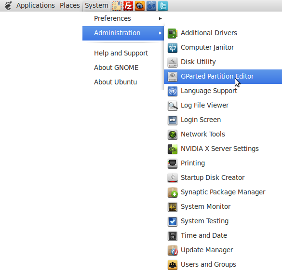The image size is (282, 272).
Task: Click the Computer Janitor icon
Action: (x=173, y=48)
